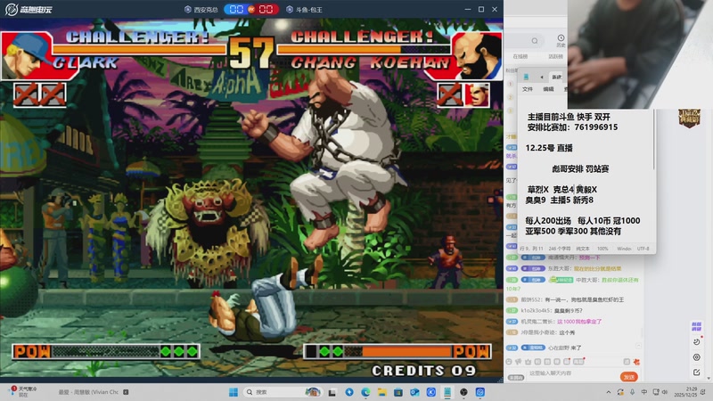Click the 纯文本 format indicator in Notepad

point(583,249)
